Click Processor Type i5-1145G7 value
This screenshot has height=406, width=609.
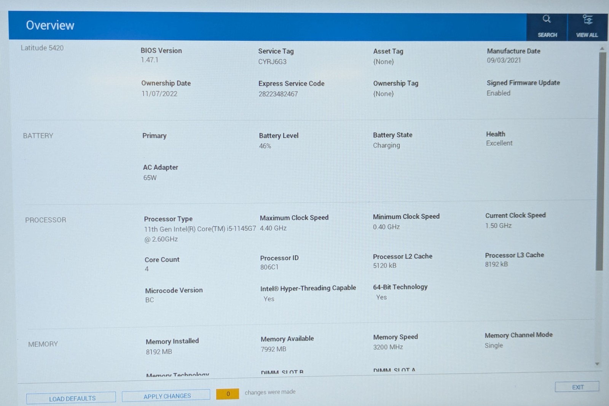200,234
